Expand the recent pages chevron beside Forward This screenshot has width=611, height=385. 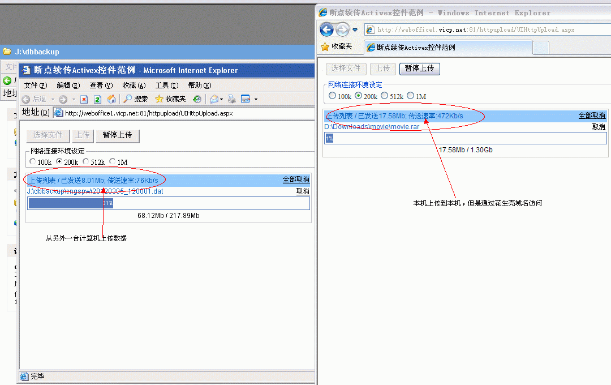[x=354, y=29]
